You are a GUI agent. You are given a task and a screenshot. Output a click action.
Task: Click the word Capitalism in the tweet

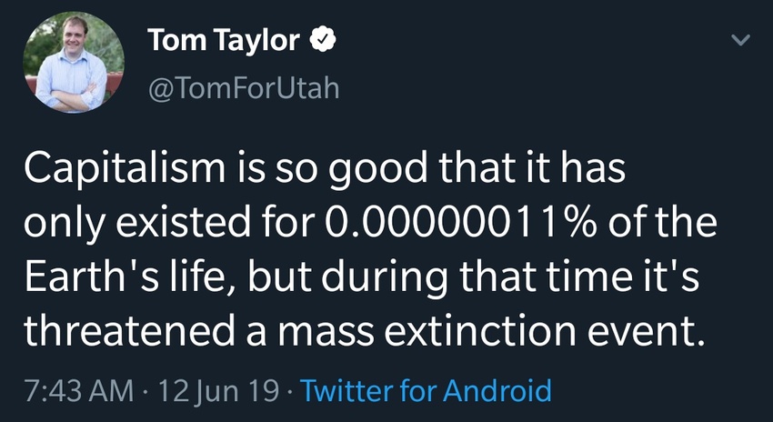tap(111, 171)
